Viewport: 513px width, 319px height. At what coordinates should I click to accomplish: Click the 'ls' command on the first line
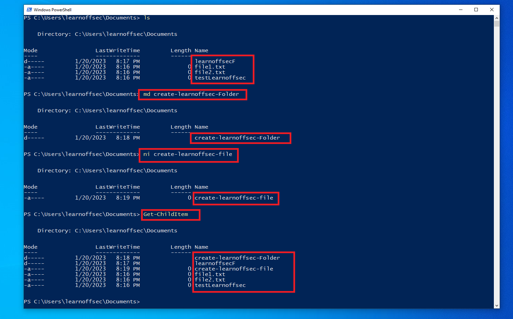(x=147, y=18)
